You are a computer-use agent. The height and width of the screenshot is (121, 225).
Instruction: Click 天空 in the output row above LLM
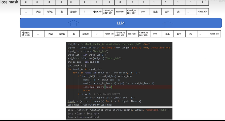(38, 12)
